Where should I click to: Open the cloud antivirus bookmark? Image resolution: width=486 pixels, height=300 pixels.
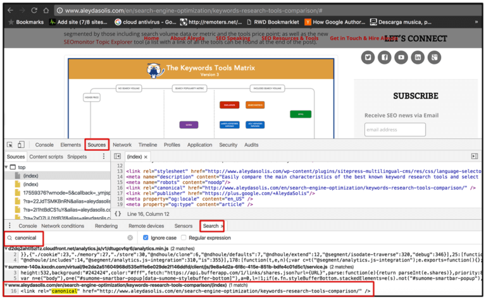point(146,22)
